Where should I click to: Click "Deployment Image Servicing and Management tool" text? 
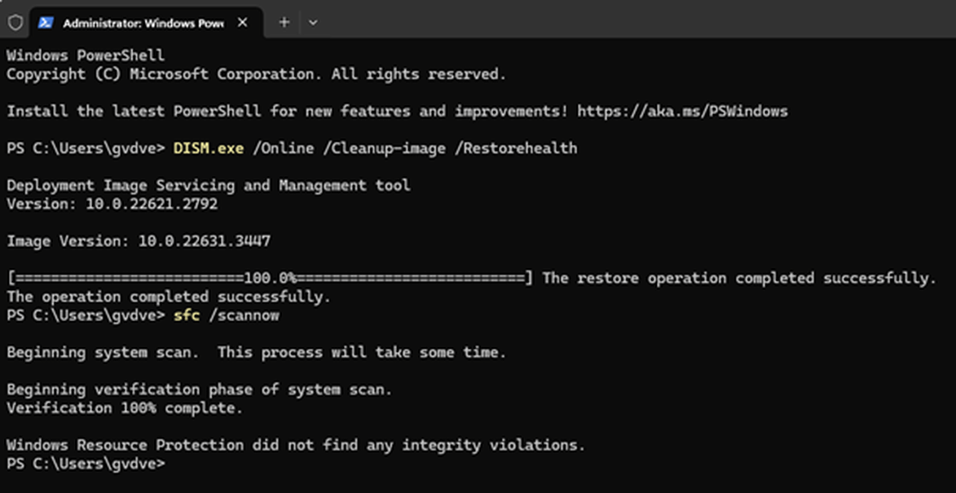209,186
